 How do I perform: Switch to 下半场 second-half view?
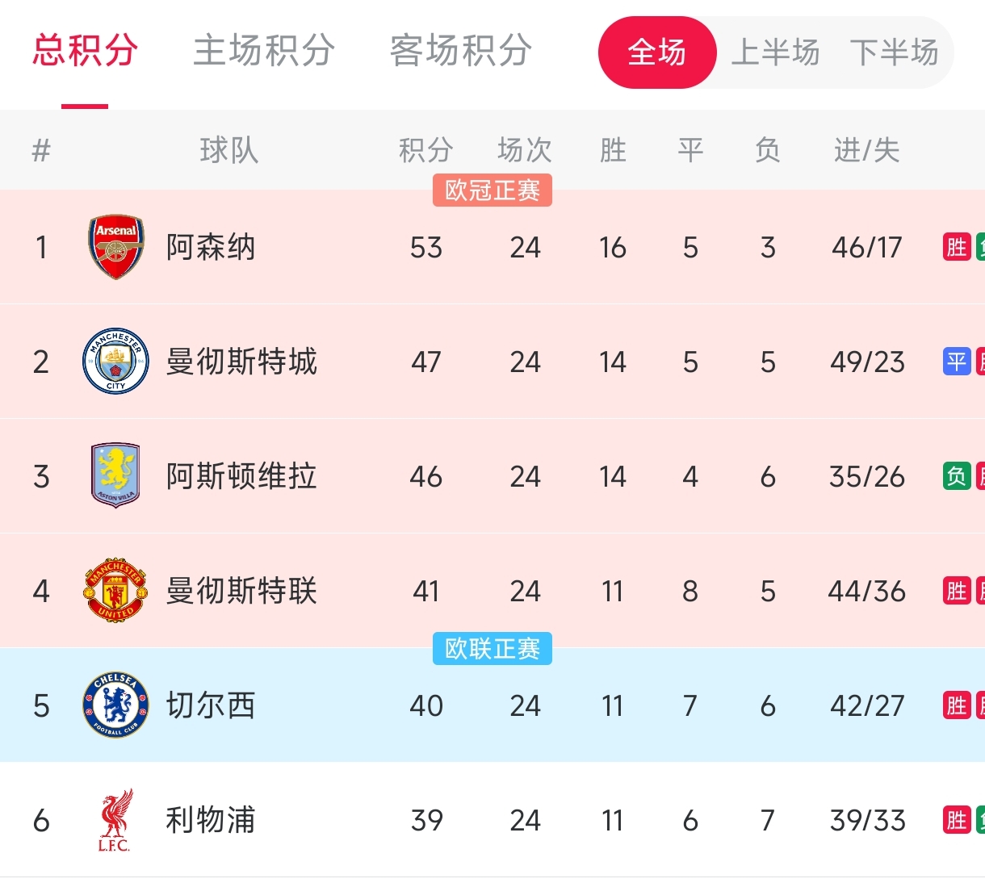click(894, 52)
